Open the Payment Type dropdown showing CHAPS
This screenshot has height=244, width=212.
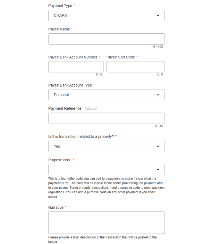coord(102,16)
